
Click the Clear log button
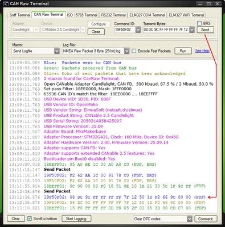coord(16,218)
